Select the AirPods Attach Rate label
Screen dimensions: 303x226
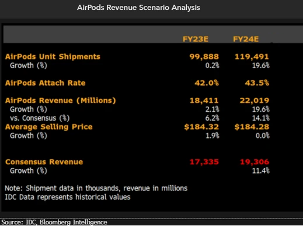point(46,83)
